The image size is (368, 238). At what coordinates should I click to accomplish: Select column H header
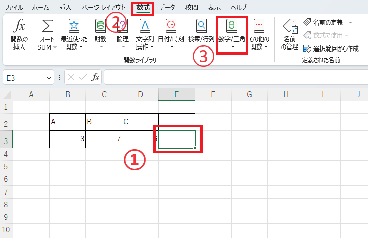(x=286, y=94)
